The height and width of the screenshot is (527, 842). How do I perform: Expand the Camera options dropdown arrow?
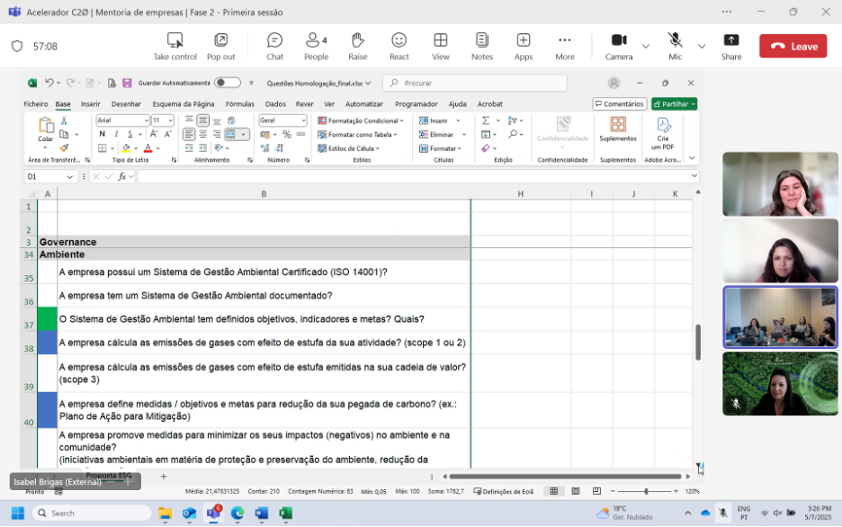coord(645,46)
